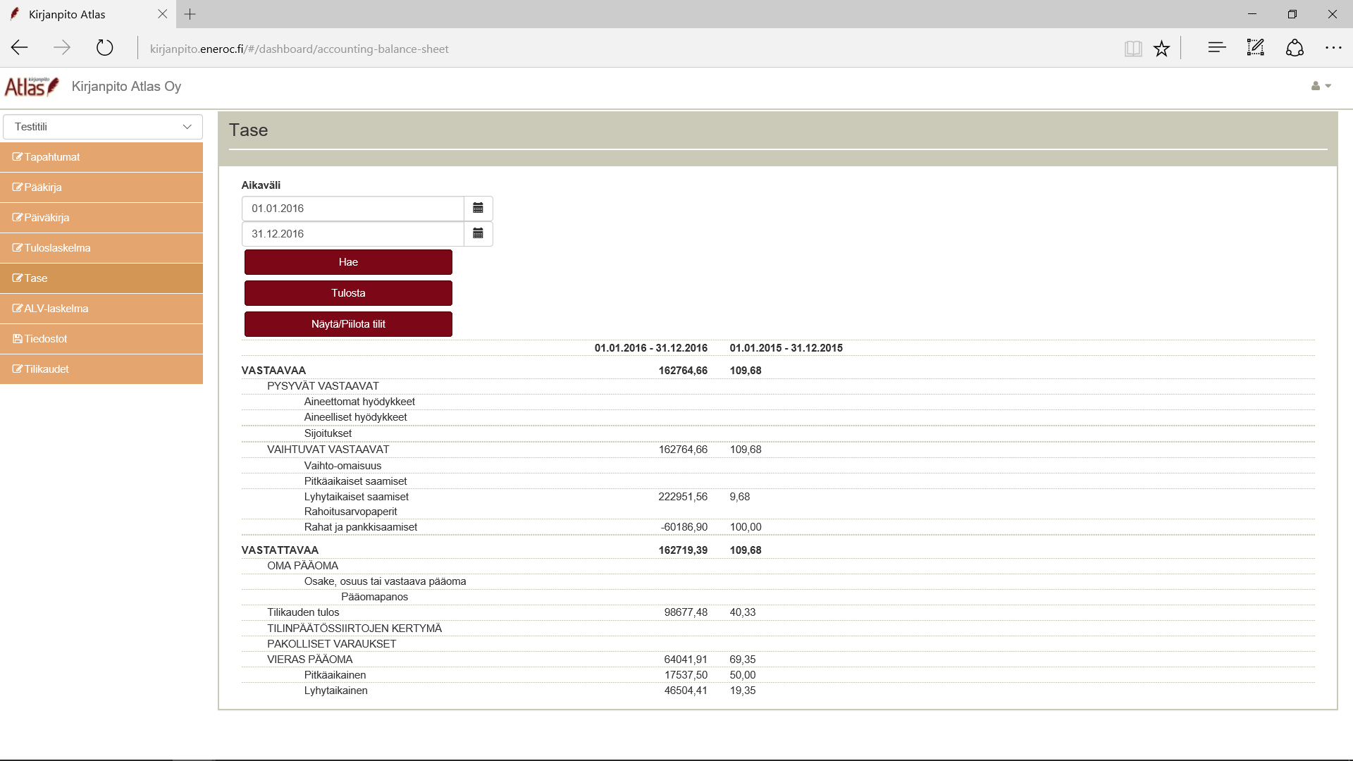
Task: Click the Atlas logo
Action: 32,86
